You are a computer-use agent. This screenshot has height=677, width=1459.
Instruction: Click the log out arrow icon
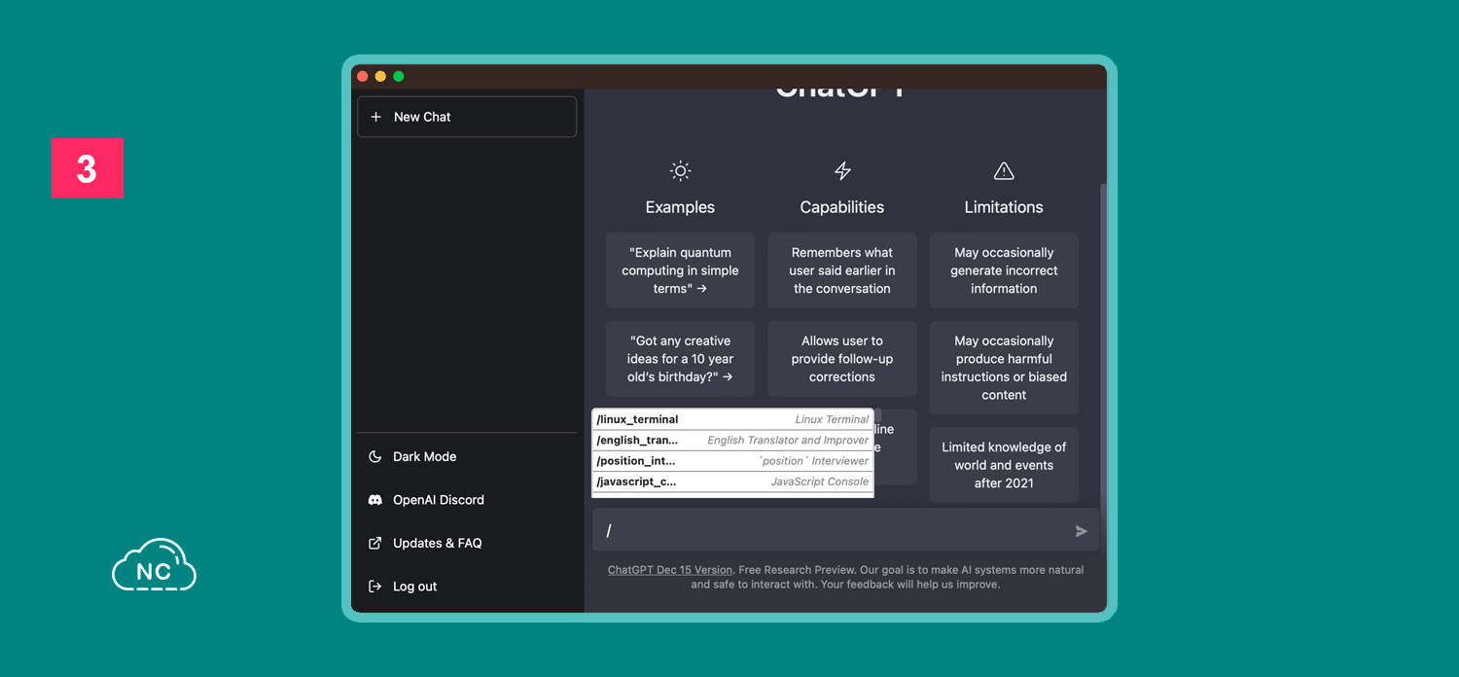point(375,587)
